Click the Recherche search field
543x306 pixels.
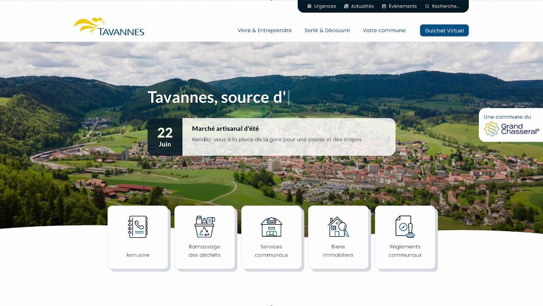pyautogui.click(x=446, y=6)
